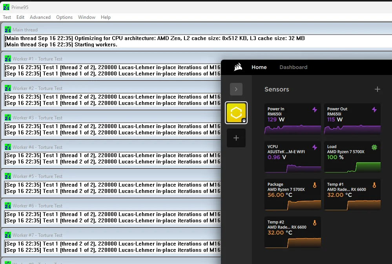Open the Power Out RM650i sensor card
392x264 pixels.
(x=352, y=119)
